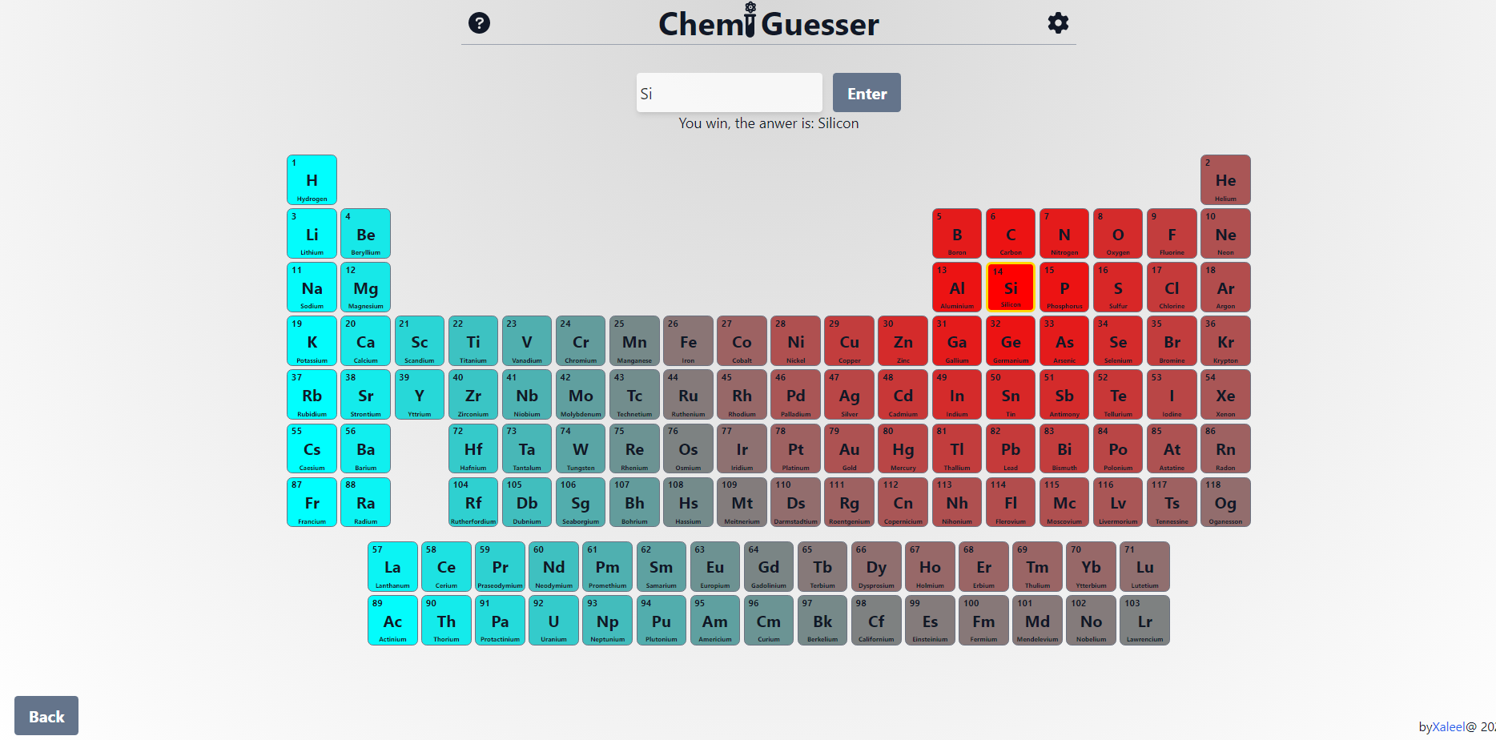The image size is (1496, 740).
Task: Go back using the Back button
Action: (x=46, y=715)
